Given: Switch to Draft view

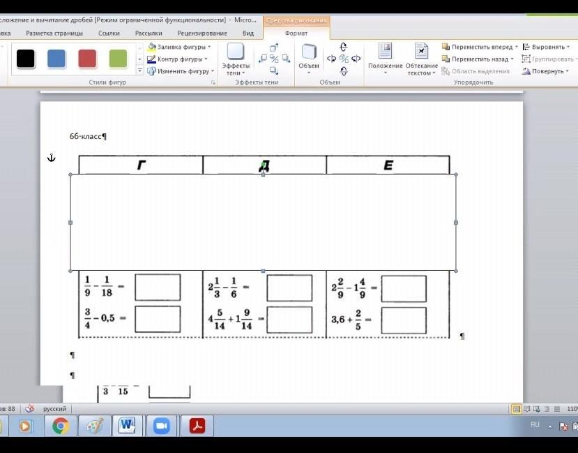Looking at the screenshot, I should click(x=557, y=409).
